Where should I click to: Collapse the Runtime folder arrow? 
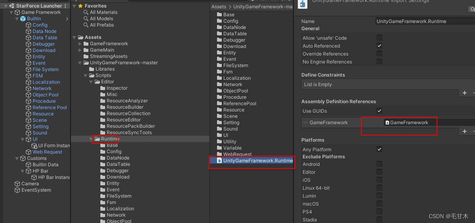(x=91, y=139)
